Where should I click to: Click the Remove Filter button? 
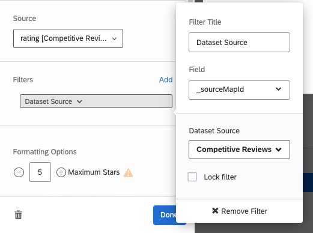(240, 211)
